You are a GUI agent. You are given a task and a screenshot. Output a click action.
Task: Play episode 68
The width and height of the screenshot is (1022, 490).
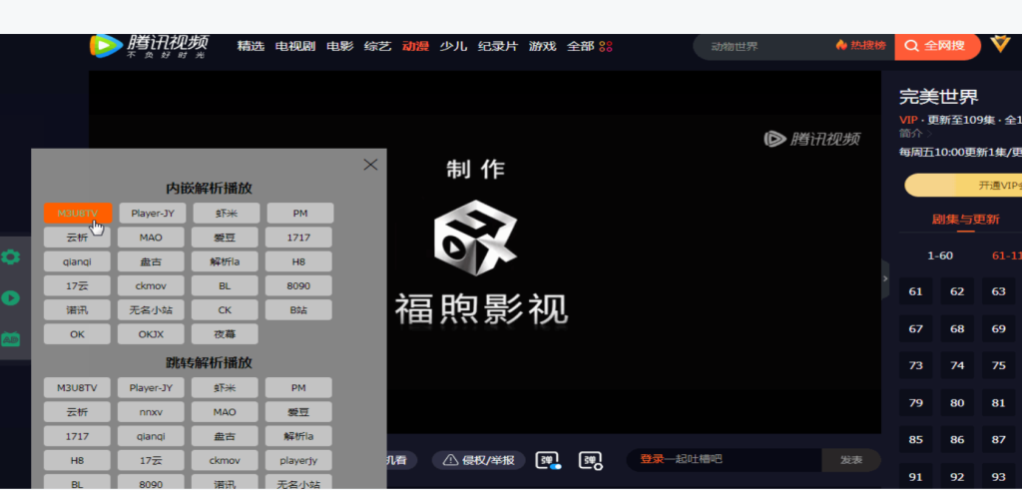pos(957,328)
